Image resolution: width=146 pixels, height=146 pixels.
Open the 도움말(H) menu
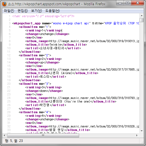pyautogui.click(x=52, y=11)
